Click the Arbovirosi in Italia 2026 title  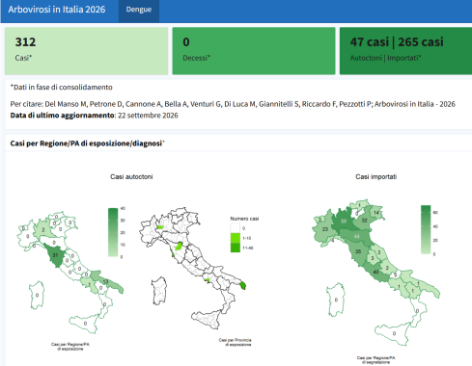(57, 10)
